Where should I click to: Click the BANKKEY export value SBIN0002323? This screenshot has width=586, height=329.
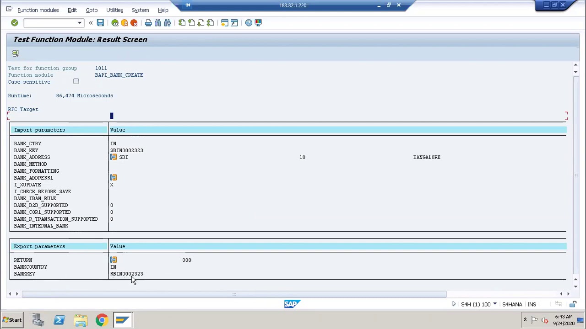tap(126, 274)
